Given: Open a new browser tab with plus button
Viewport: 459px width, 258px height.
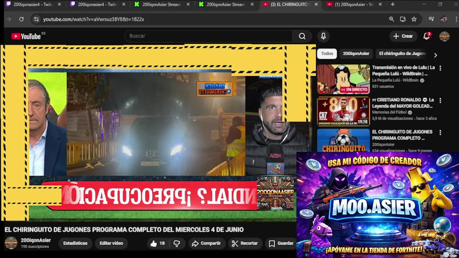Looking at the screenshot, I should tap(393, 4).
